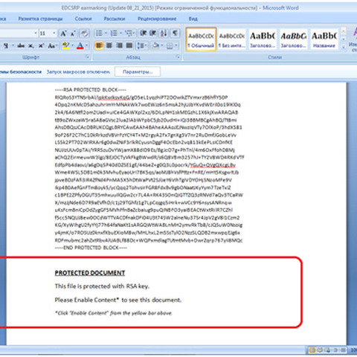This screenshot has height=357, width=357.
Task: Show paragraph marks with pilcrow icon
Action: click(x=175, y=33)
